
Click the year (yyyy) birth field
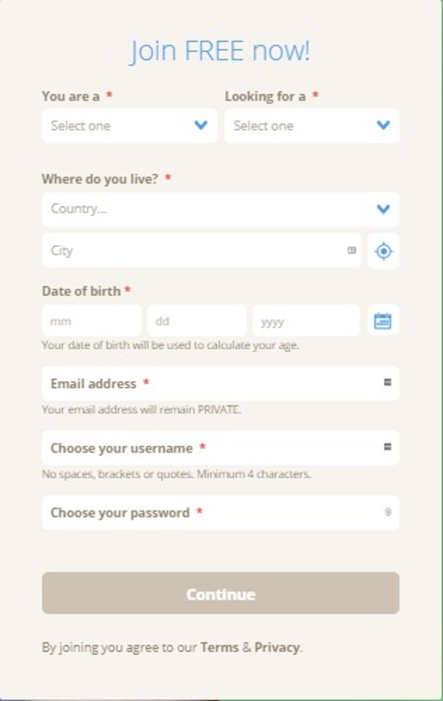306,321
